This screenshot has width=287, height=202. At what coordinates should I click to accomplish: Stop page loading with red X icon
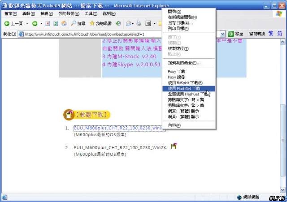48,23
